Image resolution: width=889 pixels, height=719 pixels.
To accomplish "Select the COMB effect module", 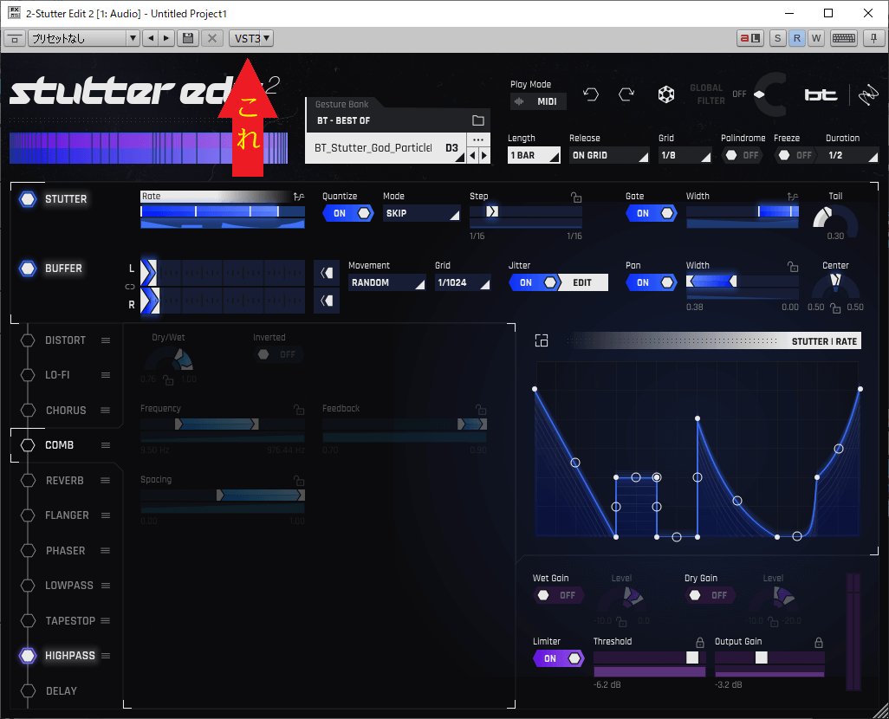I will pos(60,445).
